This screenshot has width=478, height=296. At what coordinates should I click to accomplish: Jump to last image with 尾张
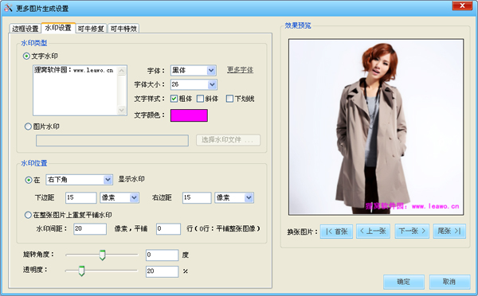[x=449, y=232]
